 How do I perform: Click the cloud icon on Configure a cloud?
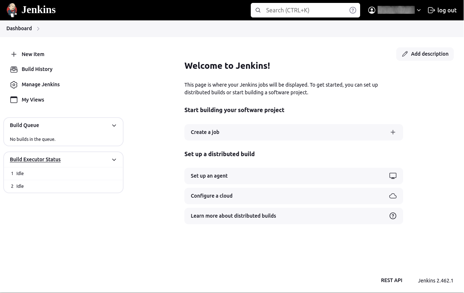tap(393, 196)
